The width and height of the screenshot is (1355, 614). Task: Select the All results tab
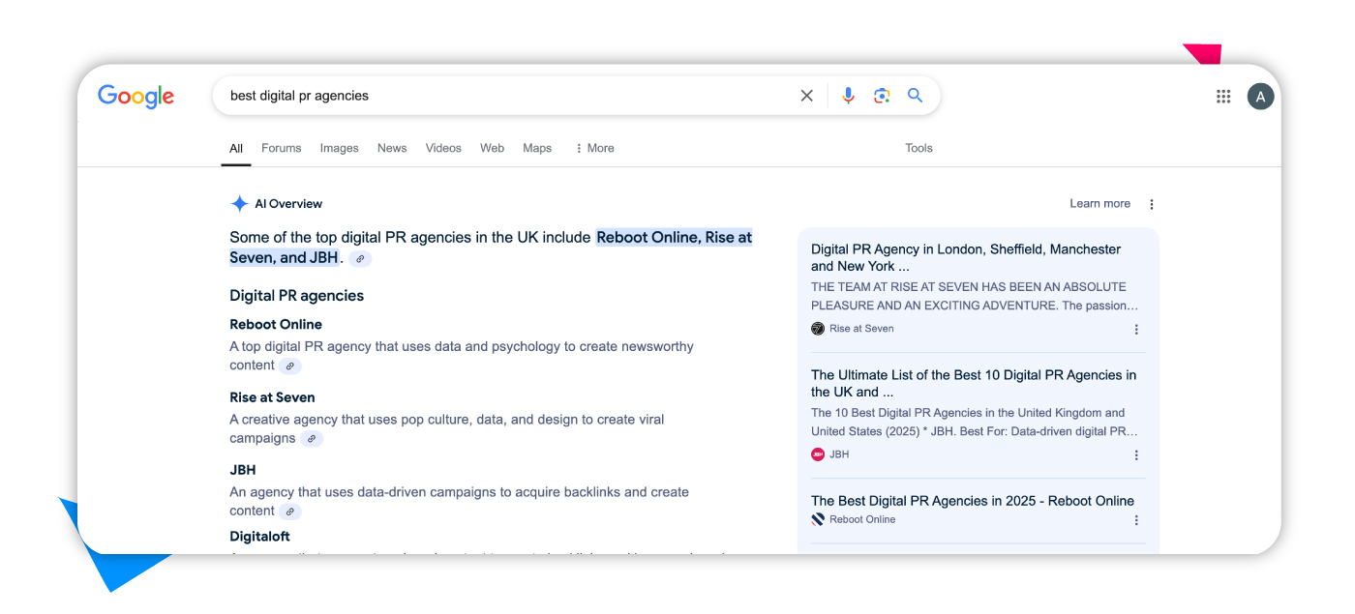236,148
